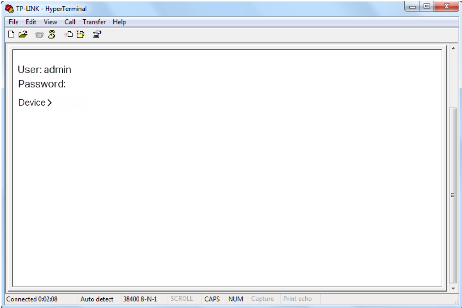Viewport: 462px width, 308px height.
Task: Click the Capture status indicator
Action: click(262, 299)
